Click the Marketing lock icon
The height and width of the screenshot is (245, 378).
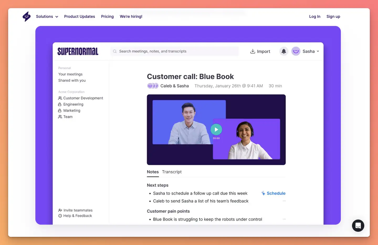(x=60, y=111)
